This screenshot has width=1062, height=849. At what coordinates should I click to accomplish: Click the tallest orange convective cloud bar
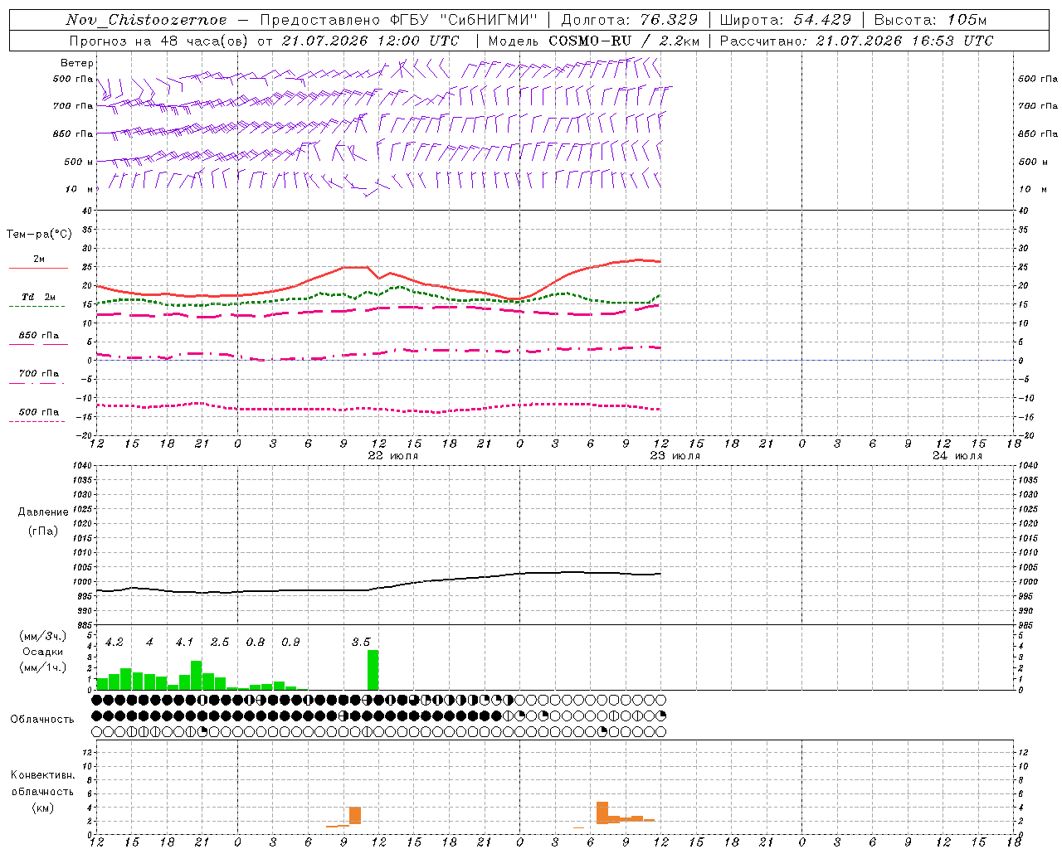(x=602, y=813)
